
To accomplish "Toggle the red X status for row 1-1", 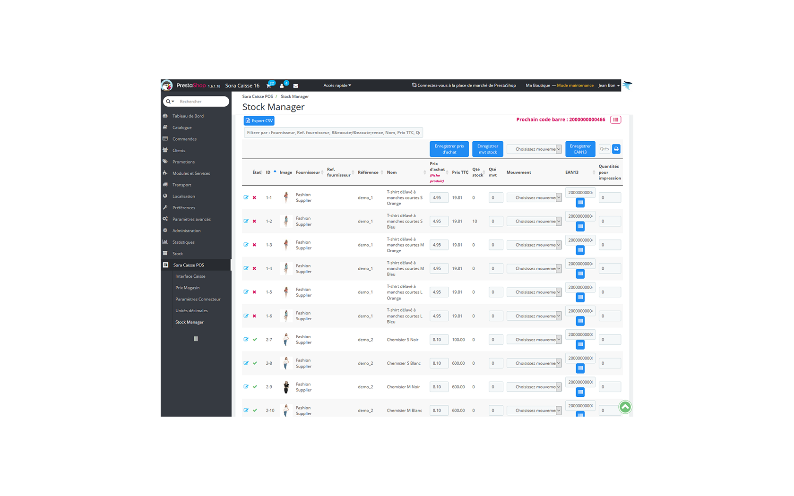I will coord(254,197).
